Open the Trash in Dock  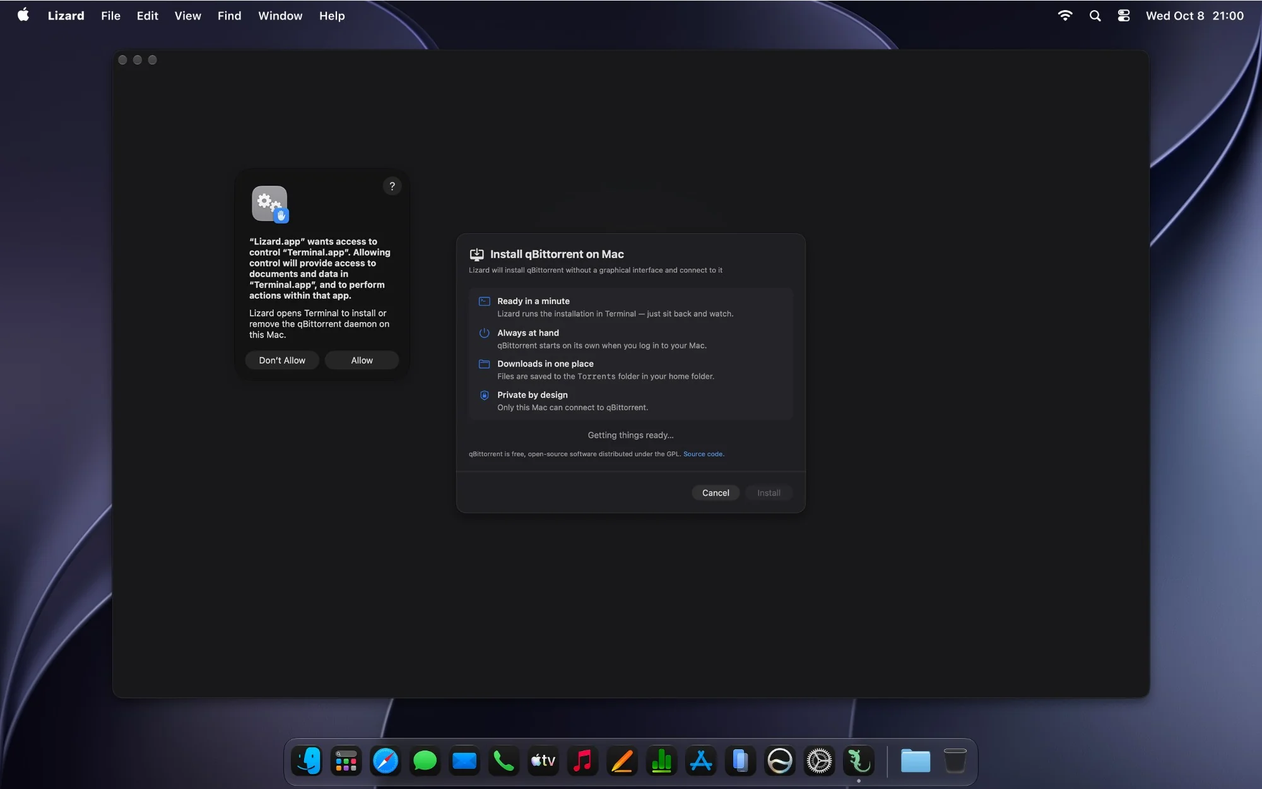click(x=955, y=761)
